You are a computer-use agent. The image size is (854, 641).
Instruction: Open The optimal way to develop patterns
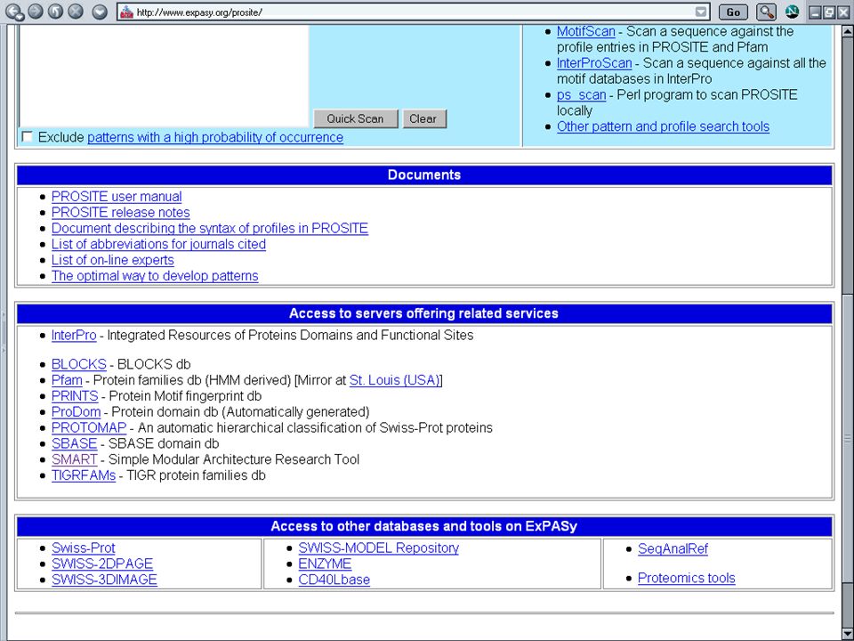(x=155, y=276)
